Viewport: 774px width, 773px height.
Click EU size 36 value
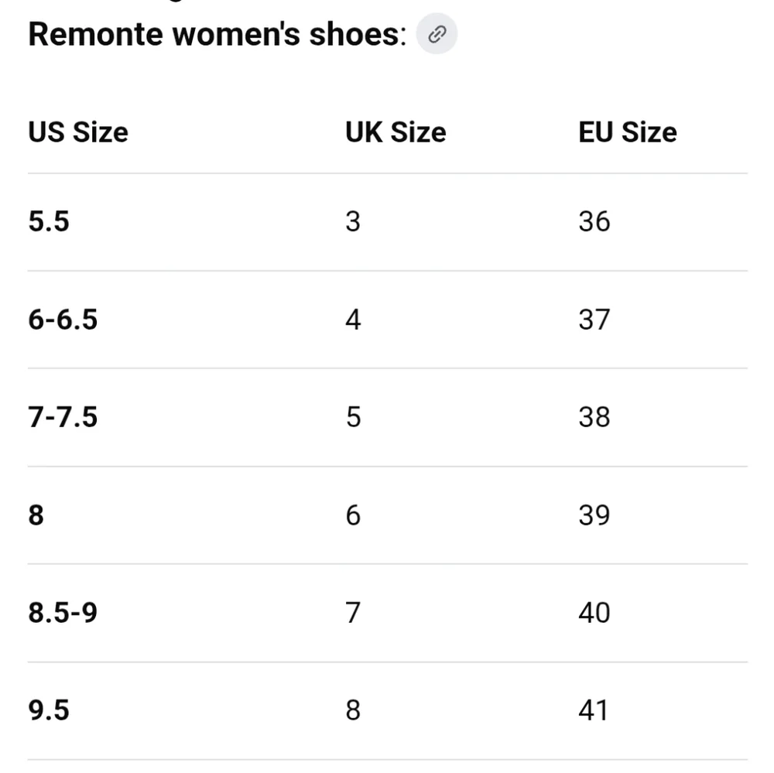coord(594,222)
